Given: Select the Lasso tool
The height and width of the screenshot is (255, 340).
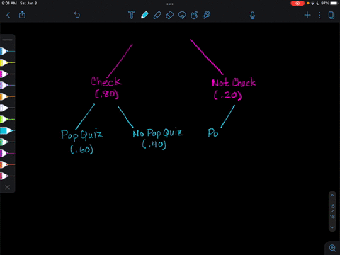Looking at the screenshot, I should point(182,16).
